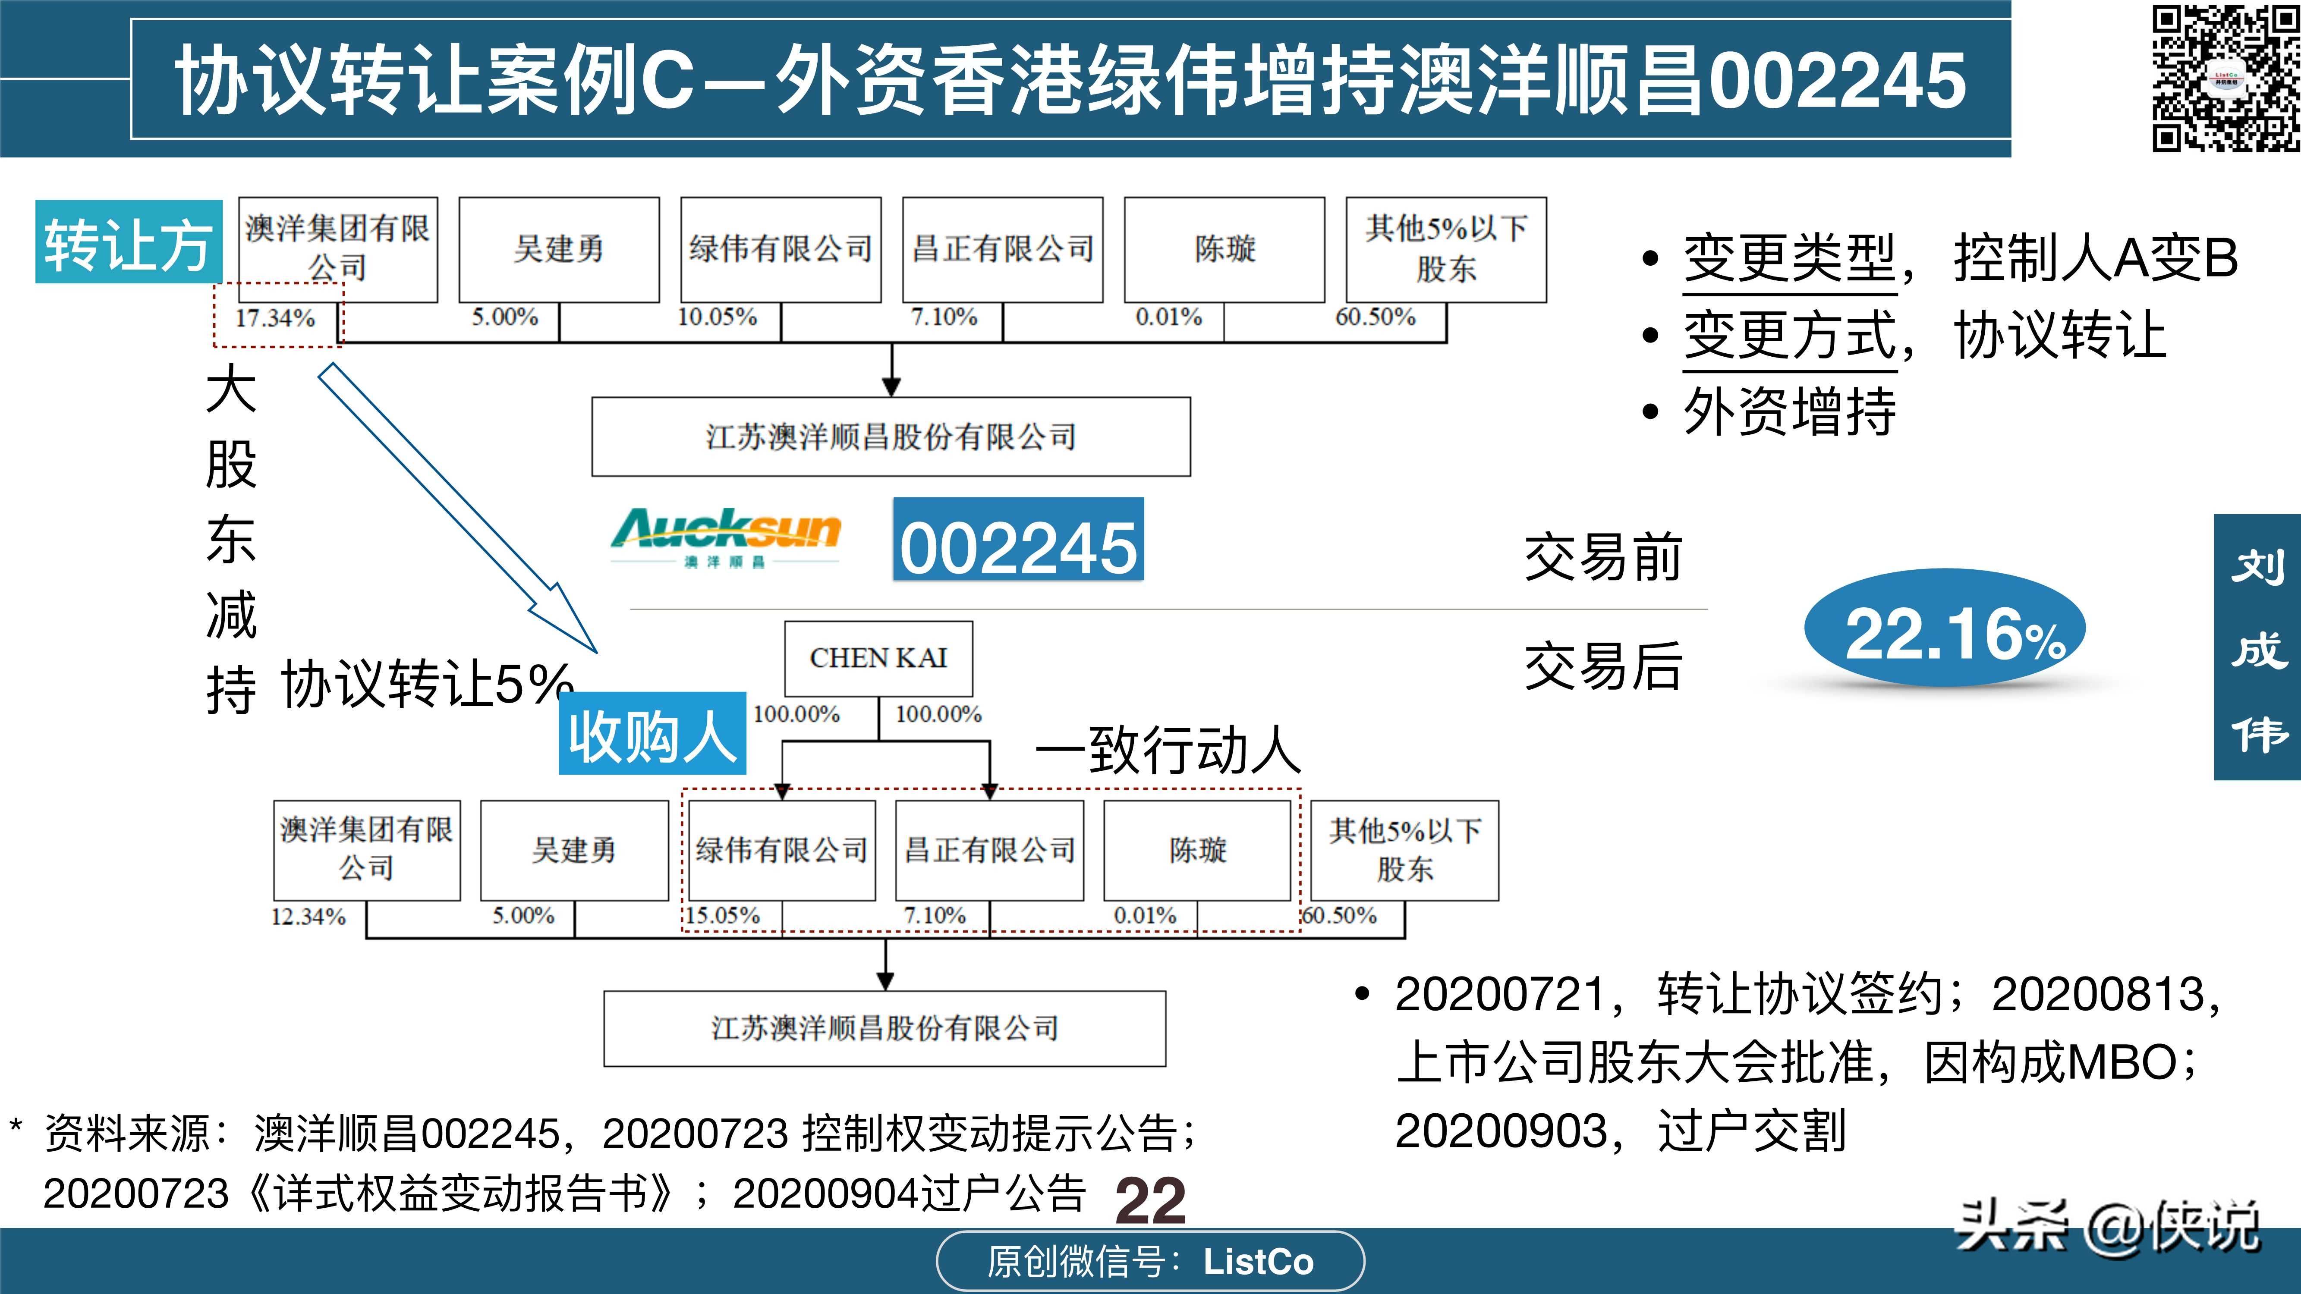Click the '刘成伟' side label
The image size is (2301, 1294).
(x=2257, y=647)
